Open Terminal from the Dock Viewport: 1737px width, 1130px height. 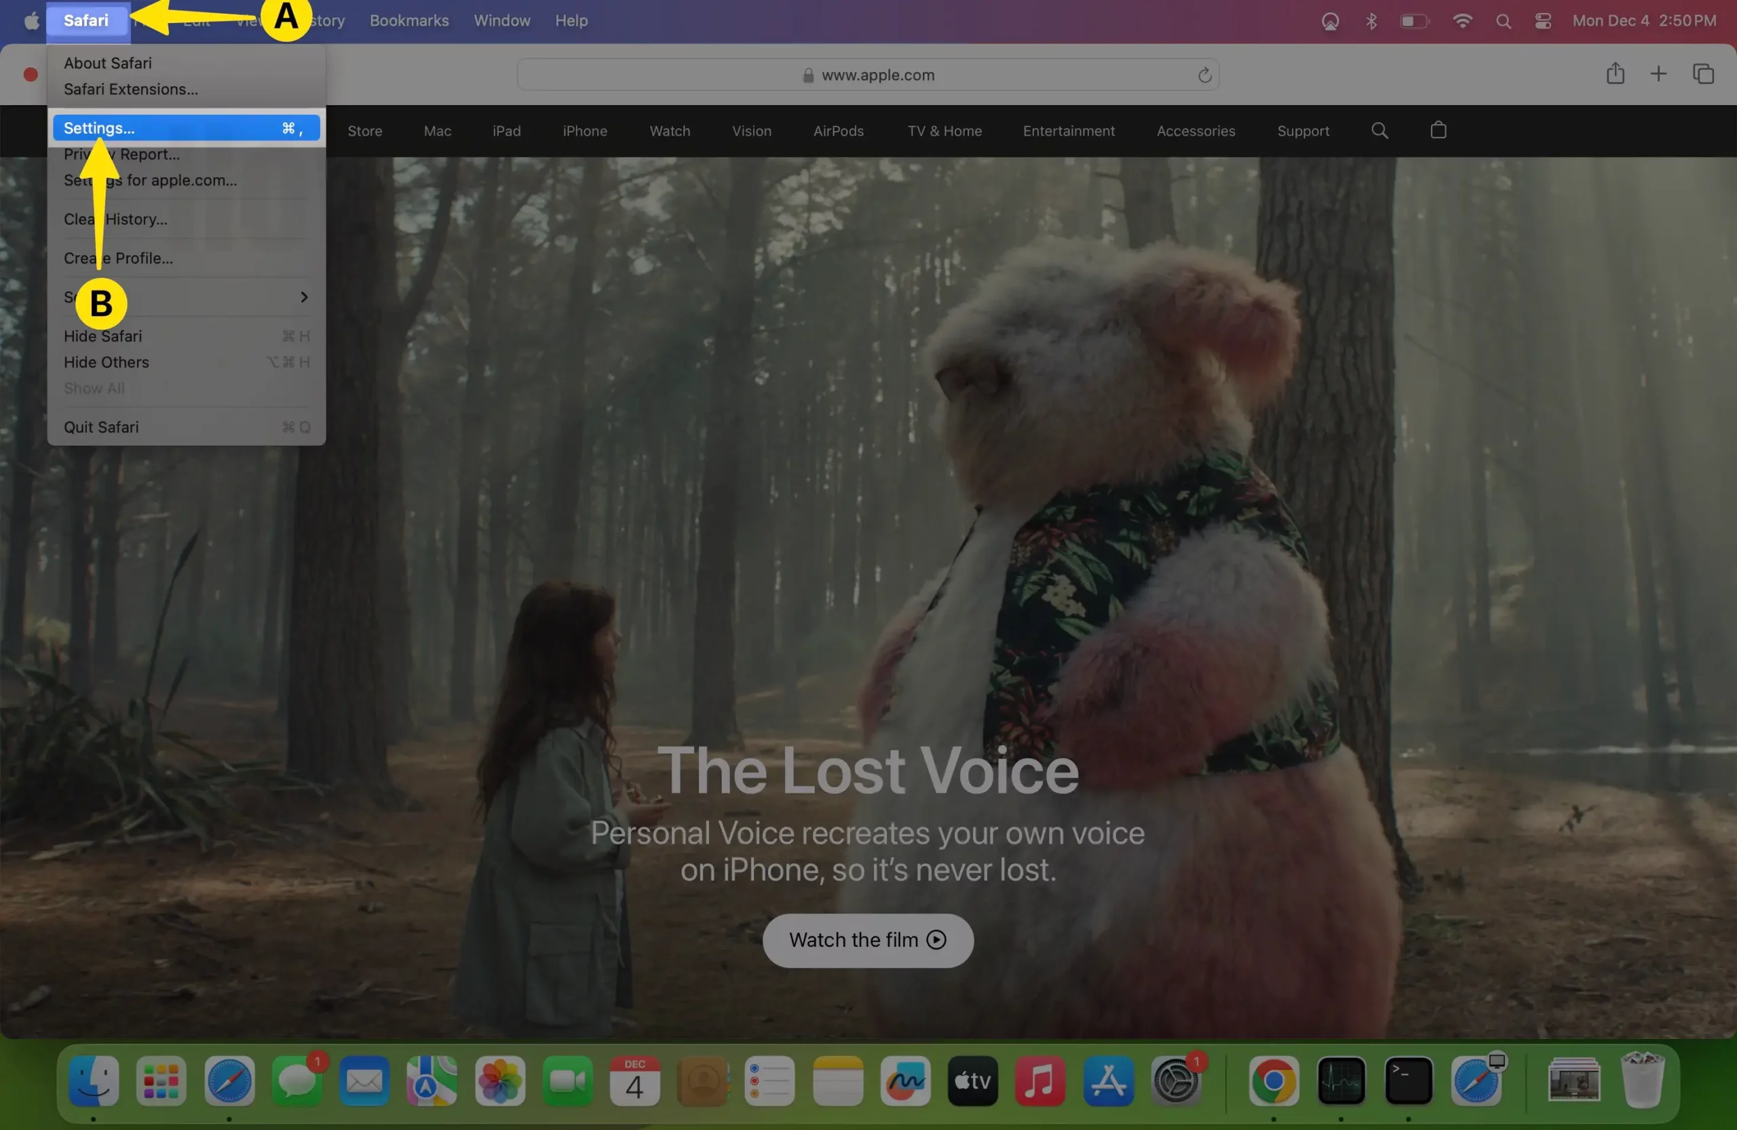pyautogui.click(x=1409, y=1081)
